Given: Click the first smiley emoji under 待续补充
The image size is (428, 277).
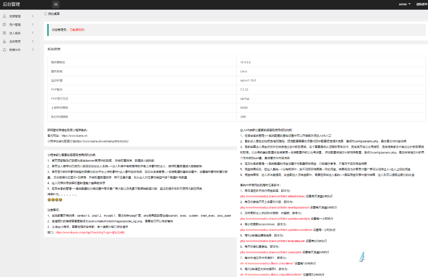Looking at the screenshot, I should (x=49, y=200).
